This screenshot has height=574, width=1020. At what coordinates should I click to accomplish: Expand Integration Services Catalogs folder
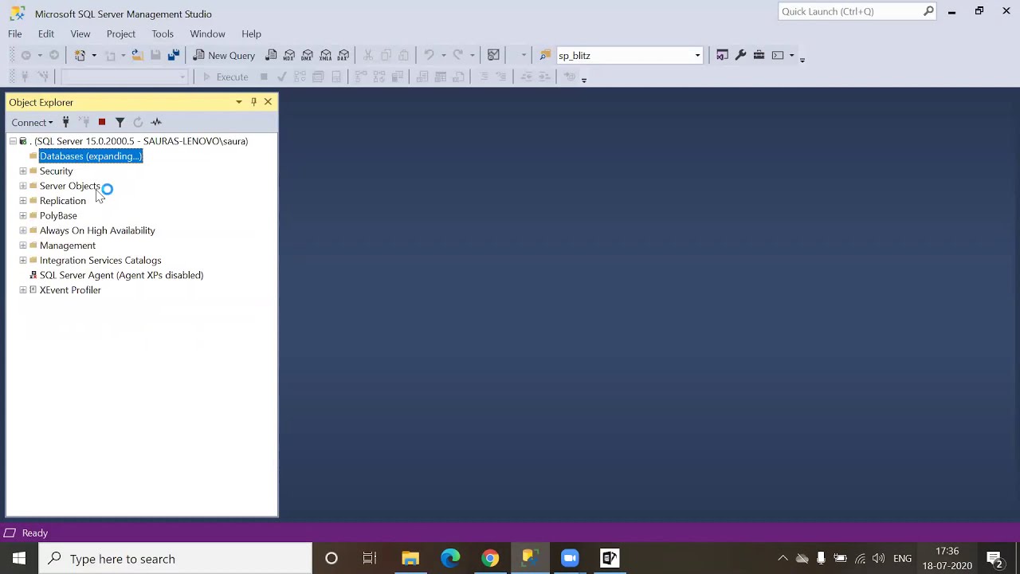(23, 261)
